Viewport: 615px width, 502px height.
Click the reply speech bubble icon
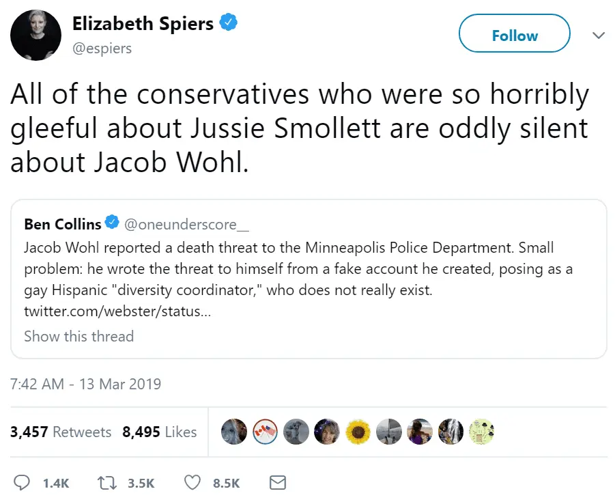coord(23,483)
